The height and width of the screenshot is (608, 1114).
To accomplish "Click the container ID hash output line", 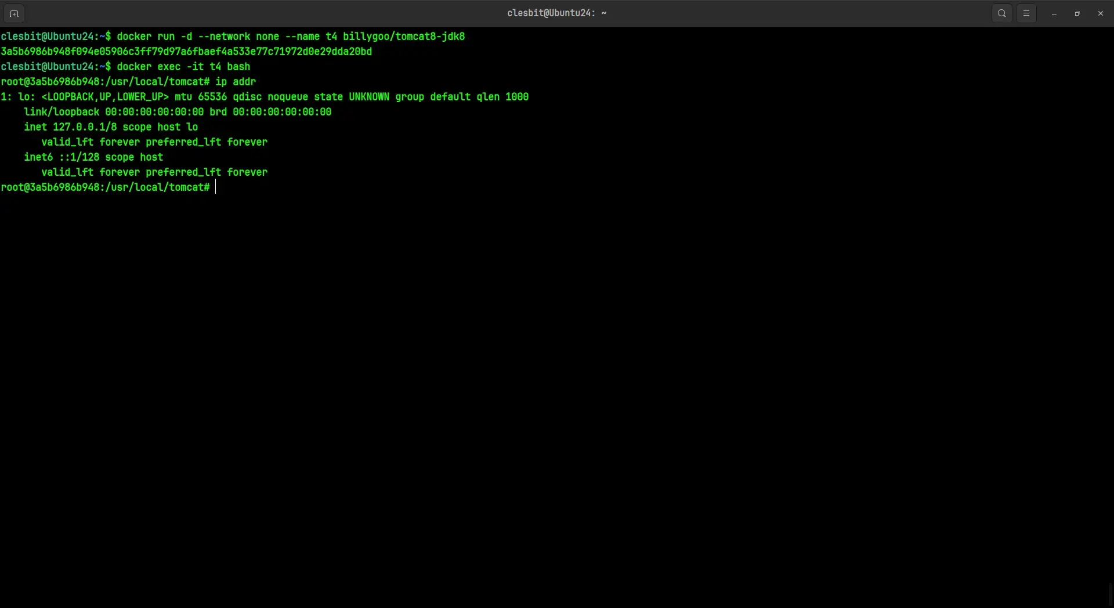I will pos(186,52).
